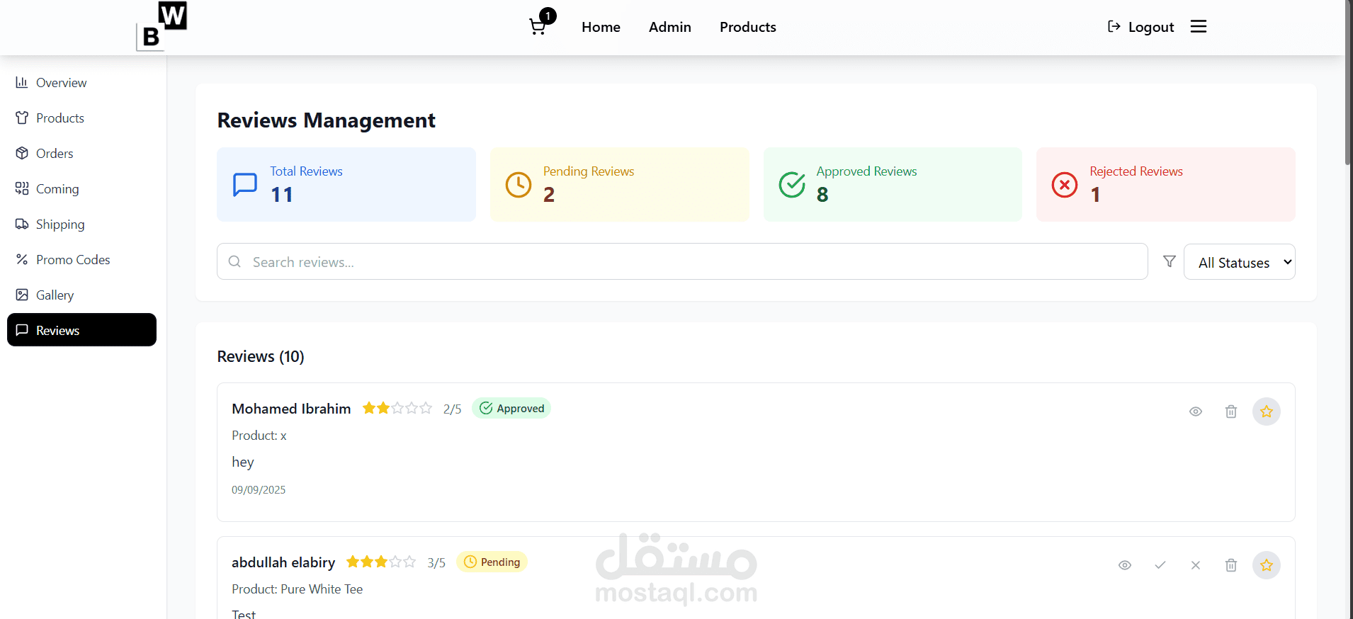Open Overview in the sidebar
This screenshot has height=619, width=1353.
pos(81,82)
